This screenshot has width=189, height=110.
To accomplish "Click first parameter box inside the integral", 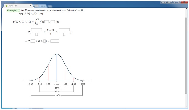I will tap(46, 22).
